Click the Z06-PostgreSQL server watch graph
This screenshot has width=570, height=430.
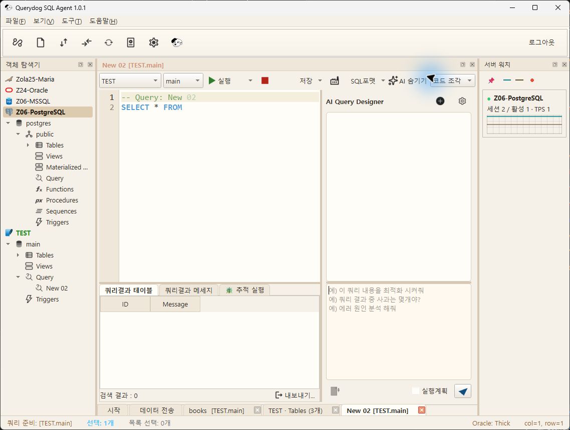pos(524,125)
